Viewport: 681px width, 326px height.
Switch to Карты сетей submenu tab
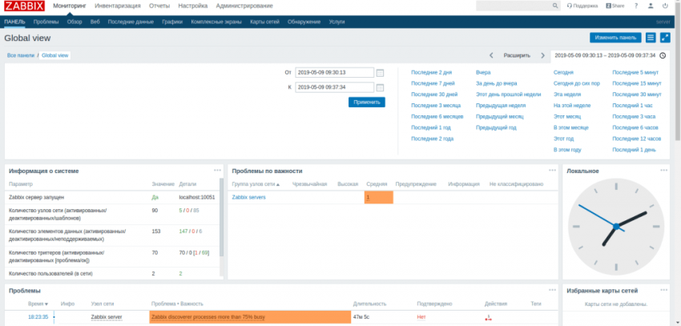264,22
